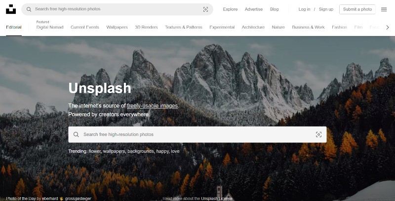395x201 pixels.
Task: Click Sign up
Action: pos(326,9)
